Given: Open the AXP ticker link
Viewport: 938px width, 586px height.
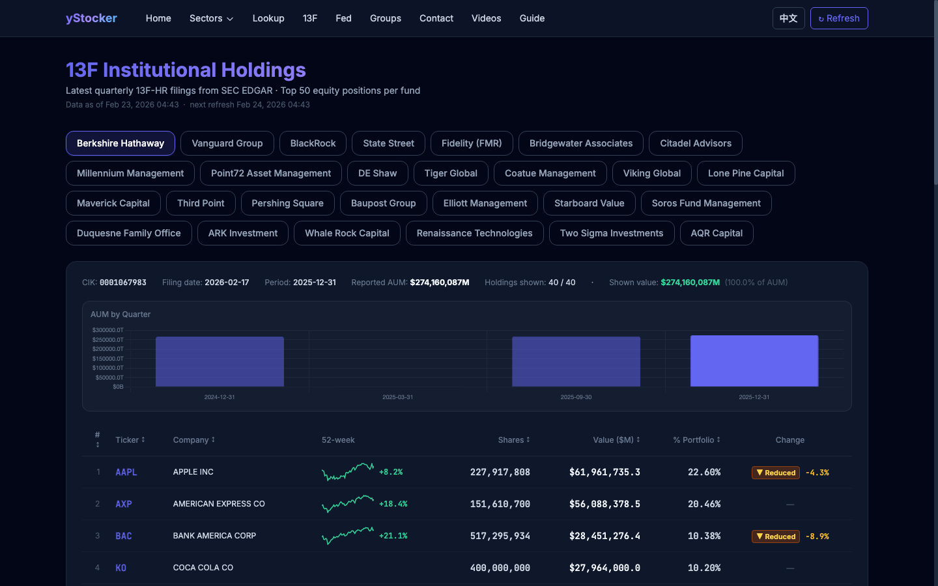Looking at the screenshot, I should [124, 504].
